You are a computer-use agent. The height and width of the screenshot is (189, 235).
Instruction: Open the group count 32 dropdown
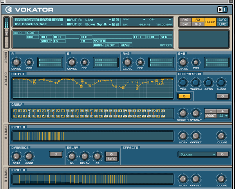click(223, 116)
